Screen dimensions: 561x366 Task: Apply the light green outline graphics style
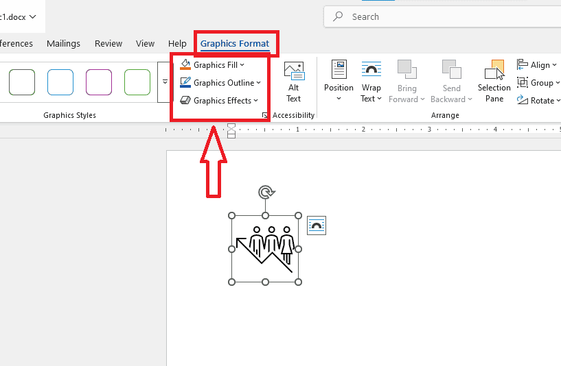click(x=137, y=82)
